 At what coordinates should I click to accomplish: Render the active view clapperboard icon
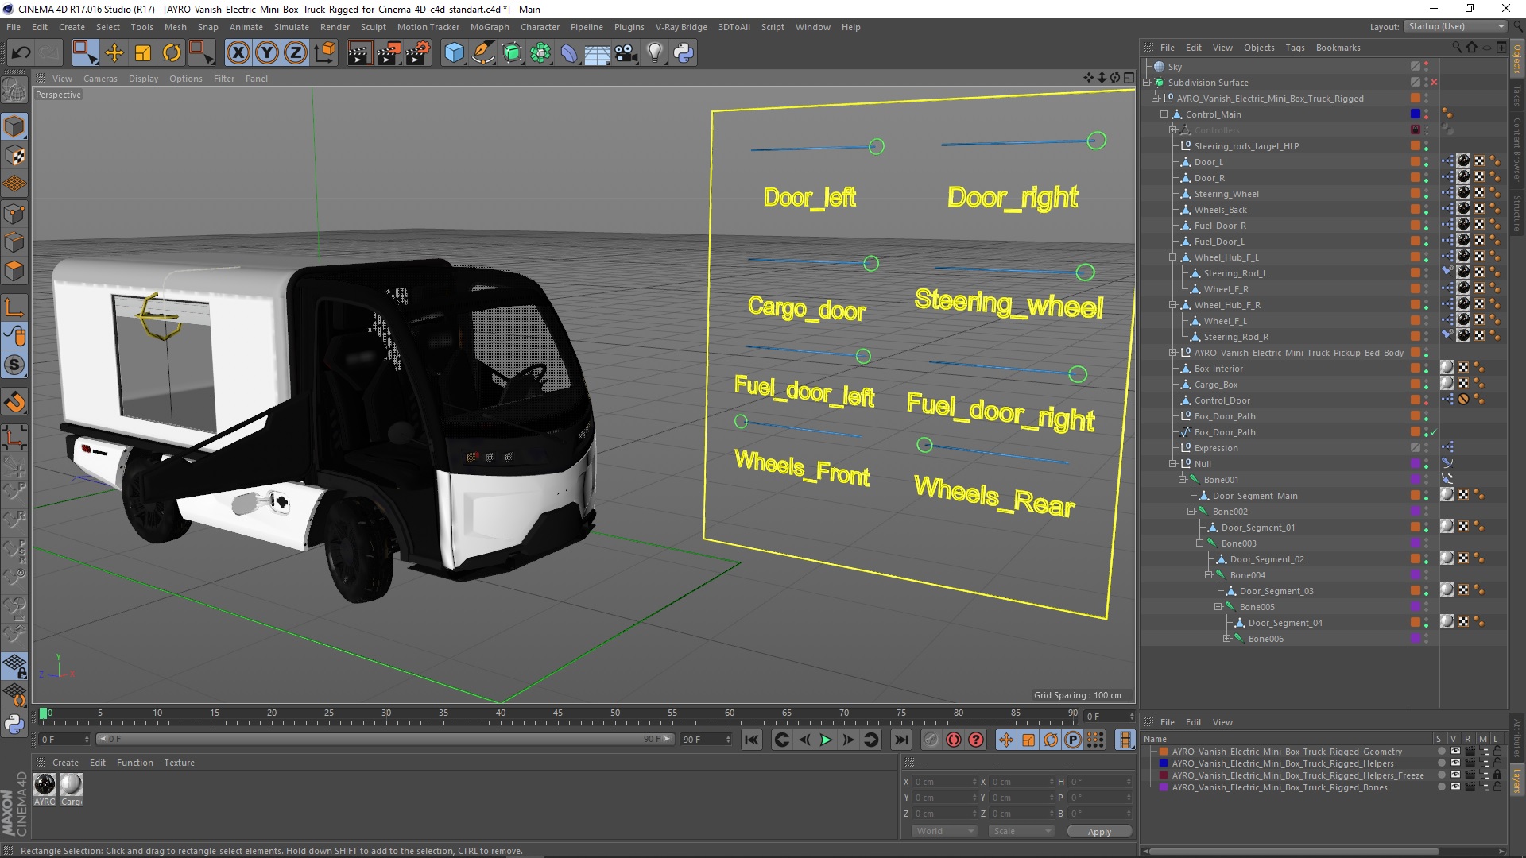point(359,53)
